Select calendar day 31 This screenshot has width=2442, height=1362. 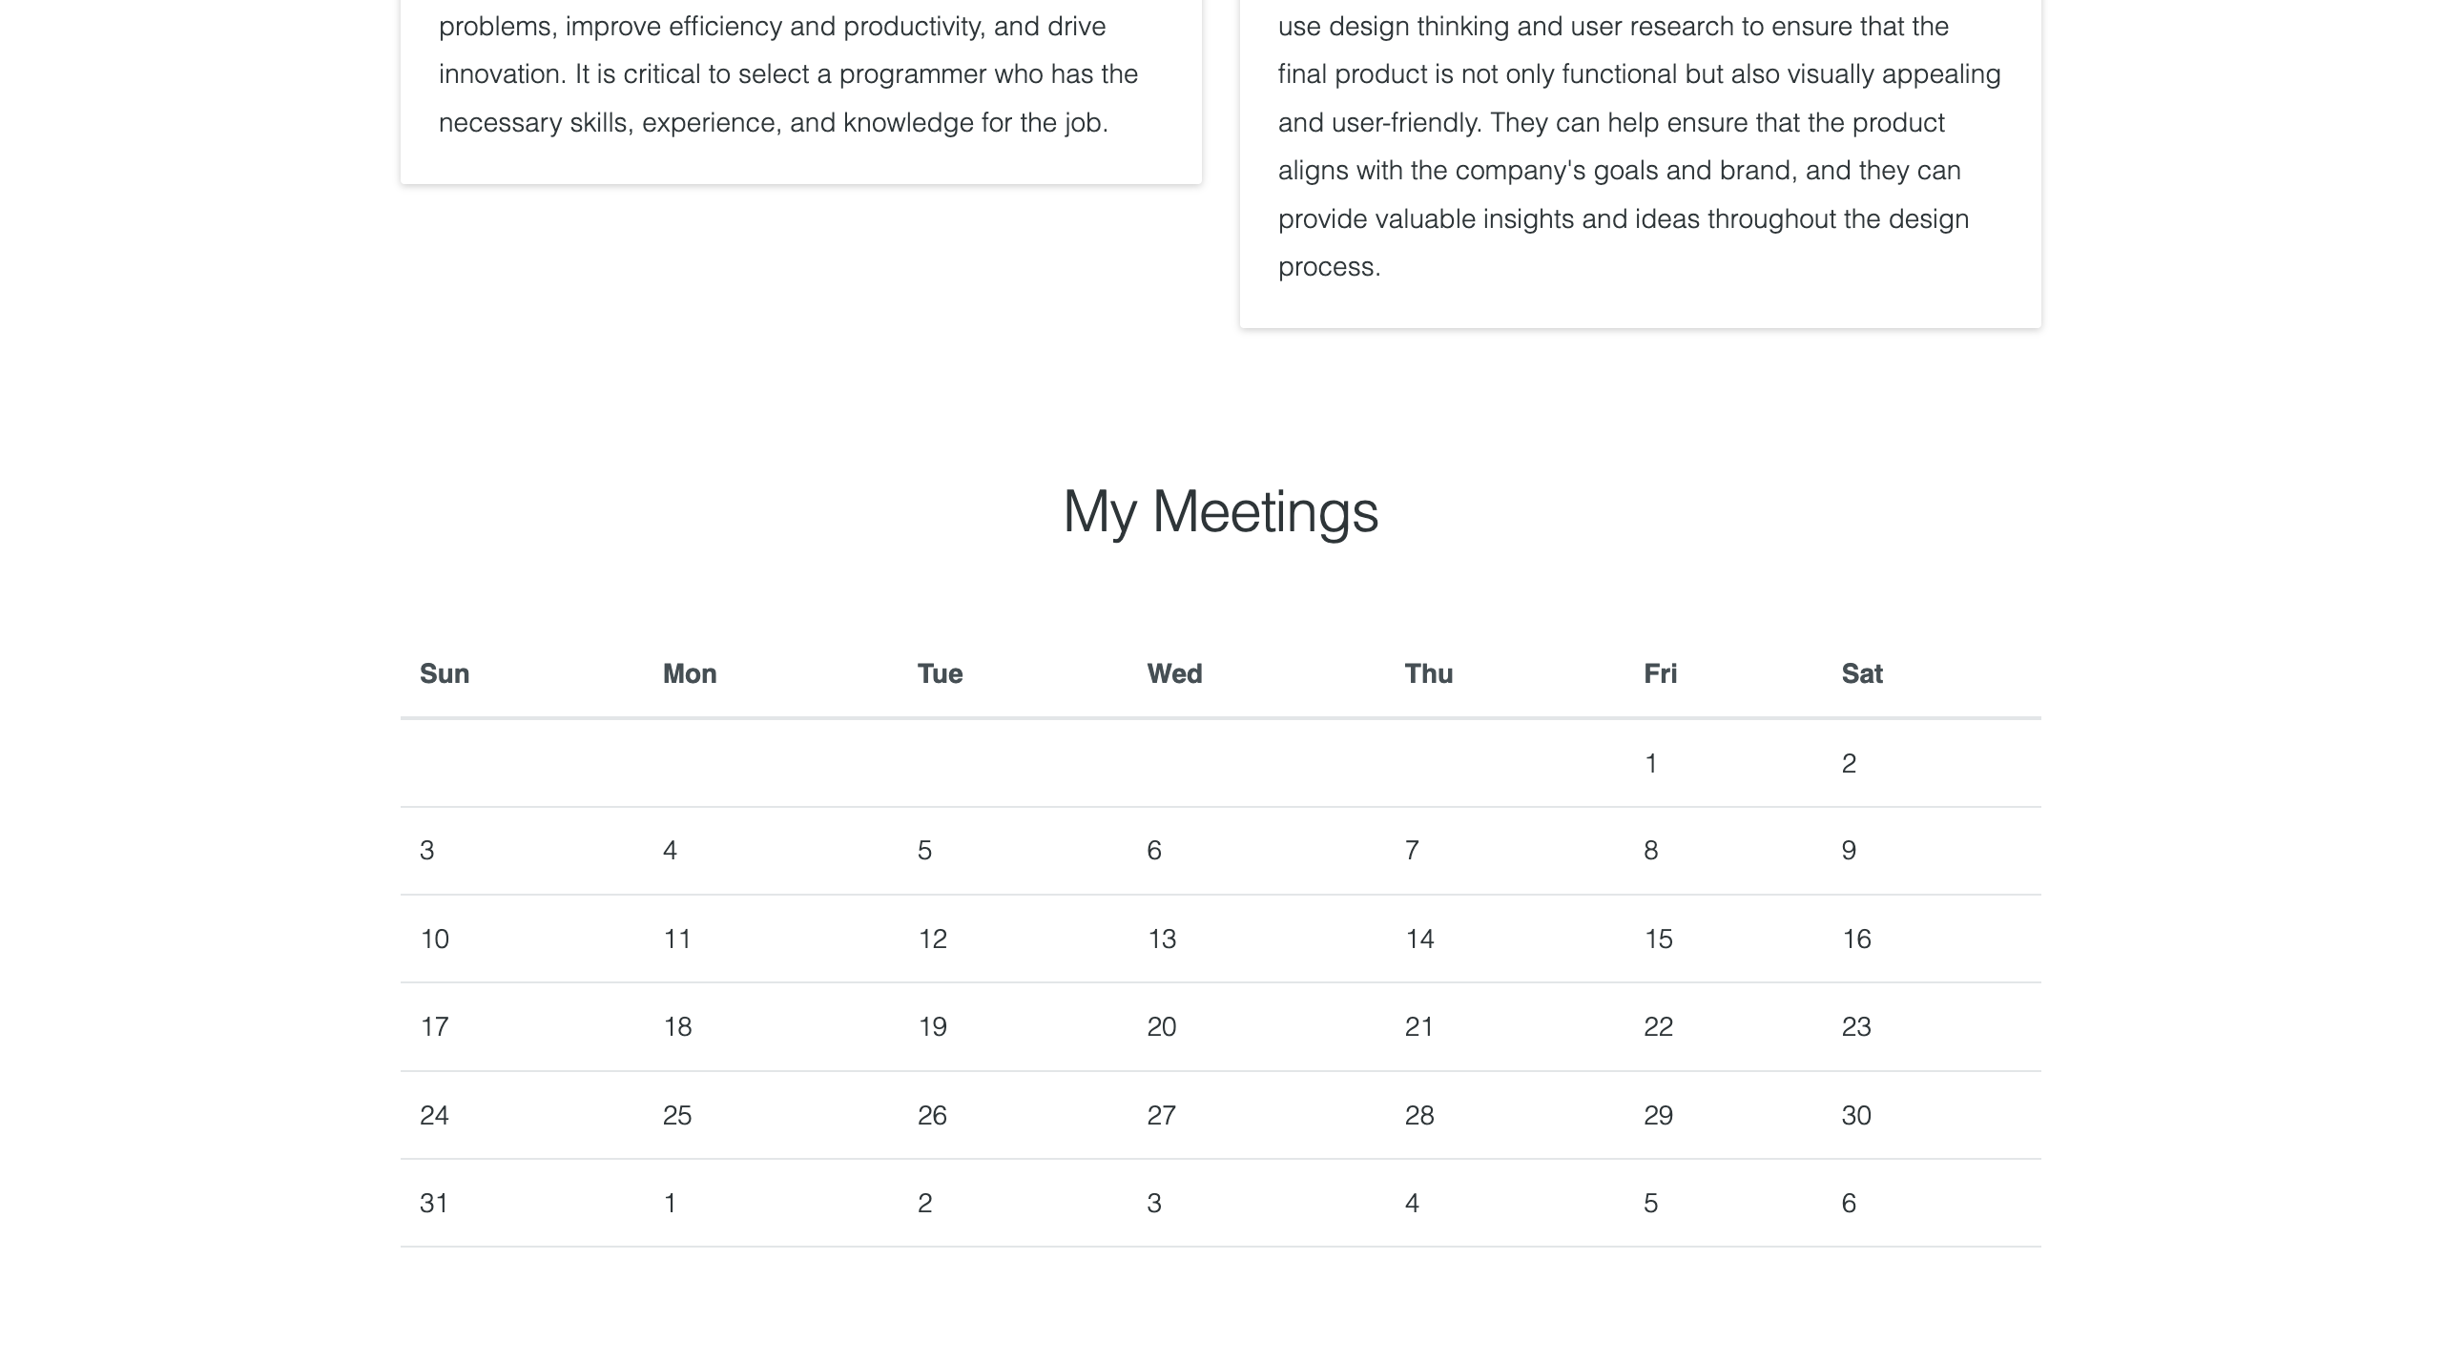(434, 1203)
